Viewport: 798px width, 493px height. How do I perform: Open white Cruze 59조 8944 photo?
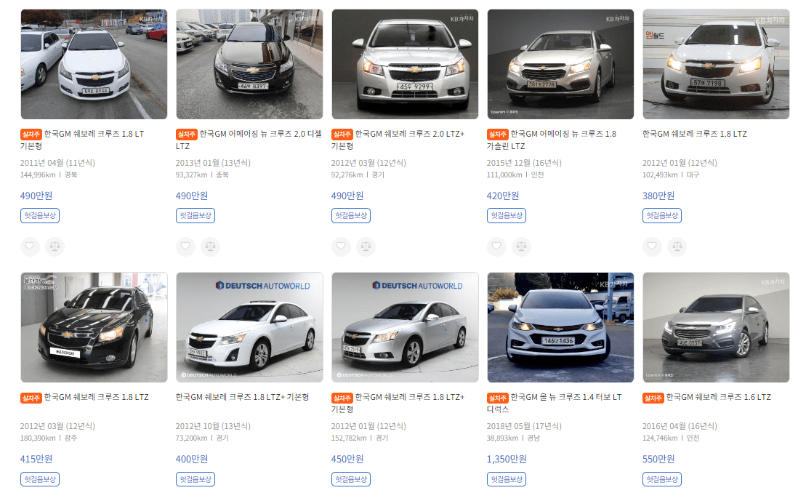(x=94, y=64)
